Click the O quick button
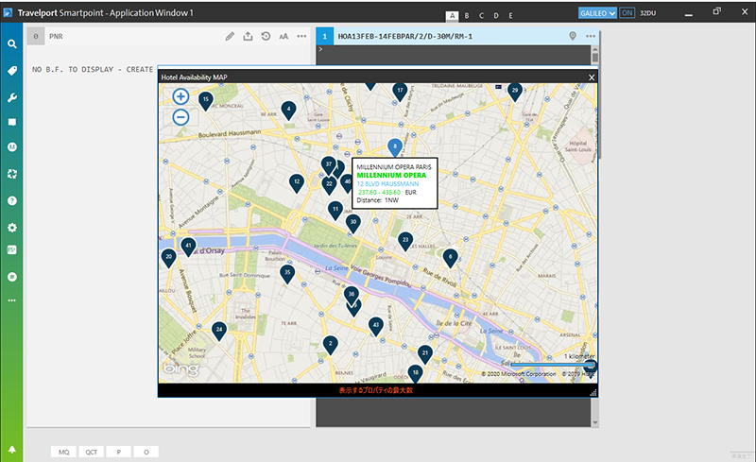 click(146, 452)
